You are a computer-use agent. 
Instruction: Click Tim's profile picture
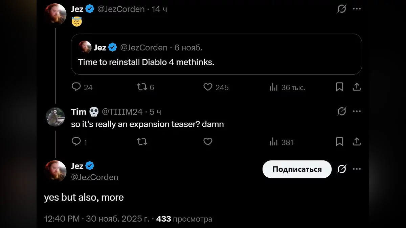pyautogui.click(x=55, y=117)
